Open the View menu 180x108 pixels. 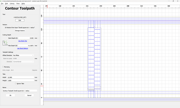click(18, 4)
